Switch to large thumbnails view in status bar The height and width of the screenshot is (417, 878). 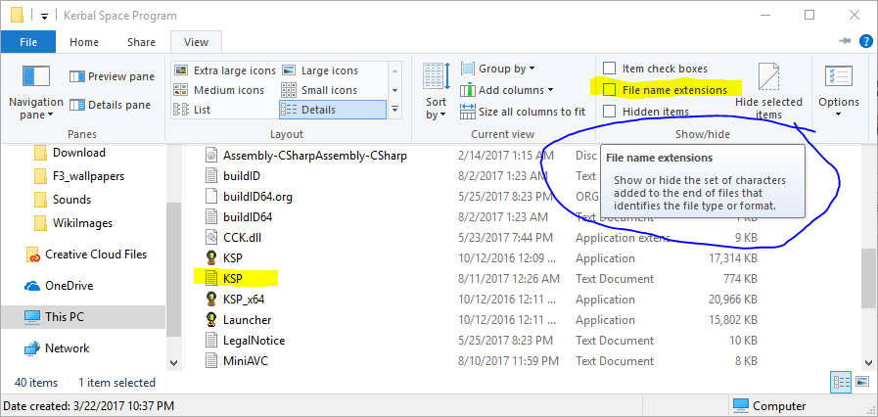[x=862, y=383]
